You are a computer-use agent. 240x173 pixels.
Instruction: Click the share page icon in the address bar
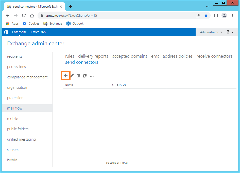pos(198,15)
